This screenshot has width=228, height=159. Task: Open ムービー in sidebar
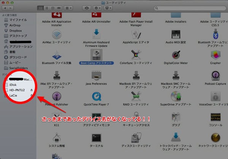[18, 63]
